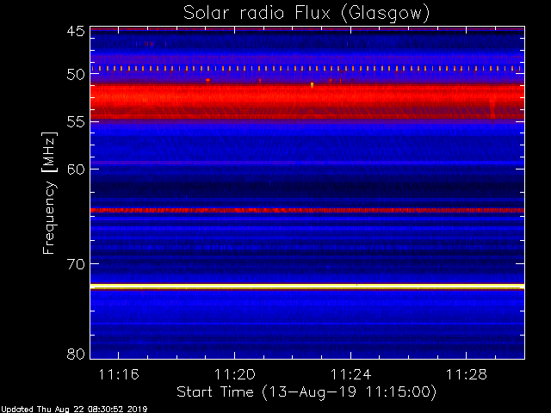The height and width of the screenshot is (413, 551).
Task: Click the frequency axis label 50
Action: (76, 75)
